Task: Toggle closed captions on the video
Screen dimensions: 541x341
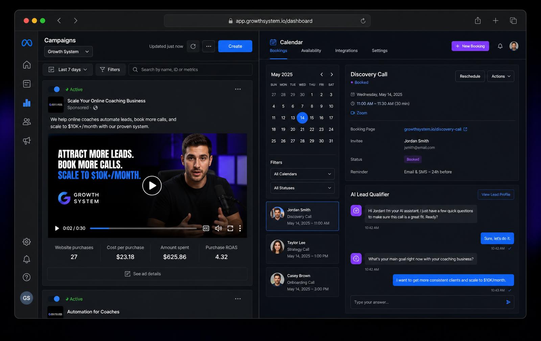Action: (206, 228)
